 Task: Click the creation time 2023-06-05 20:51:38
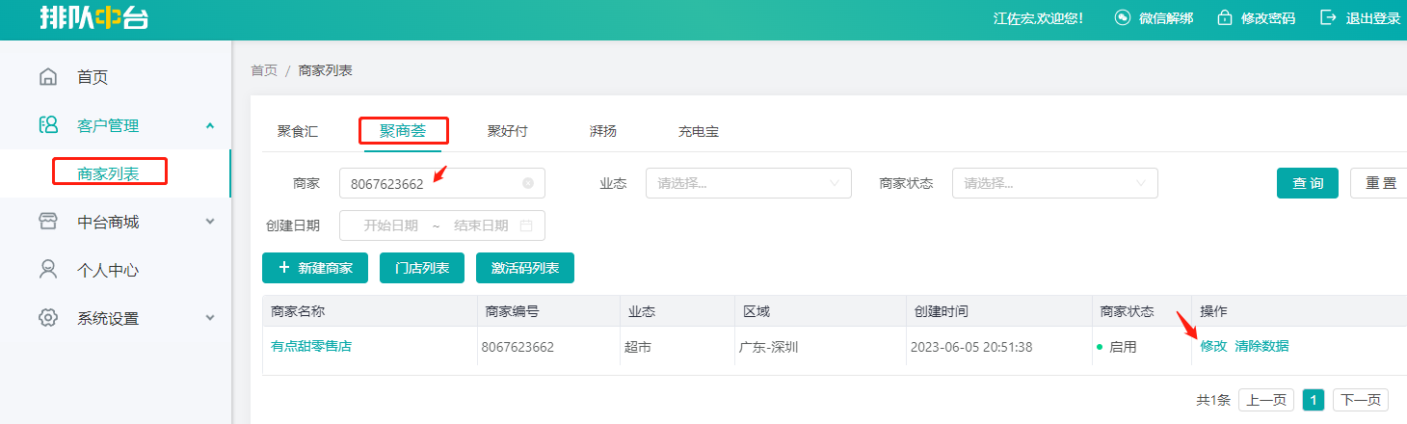coord(971,347)
